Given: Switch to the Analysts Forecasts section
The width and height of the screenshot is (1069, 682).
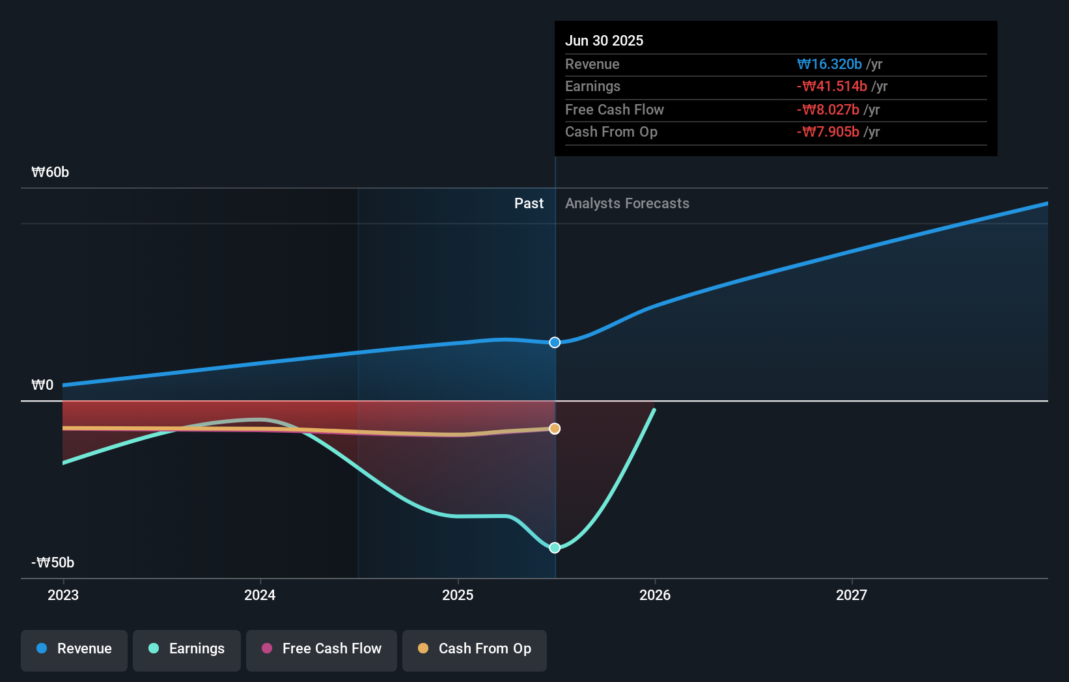Looking at the screenshot, I should [x=626, y=203].
